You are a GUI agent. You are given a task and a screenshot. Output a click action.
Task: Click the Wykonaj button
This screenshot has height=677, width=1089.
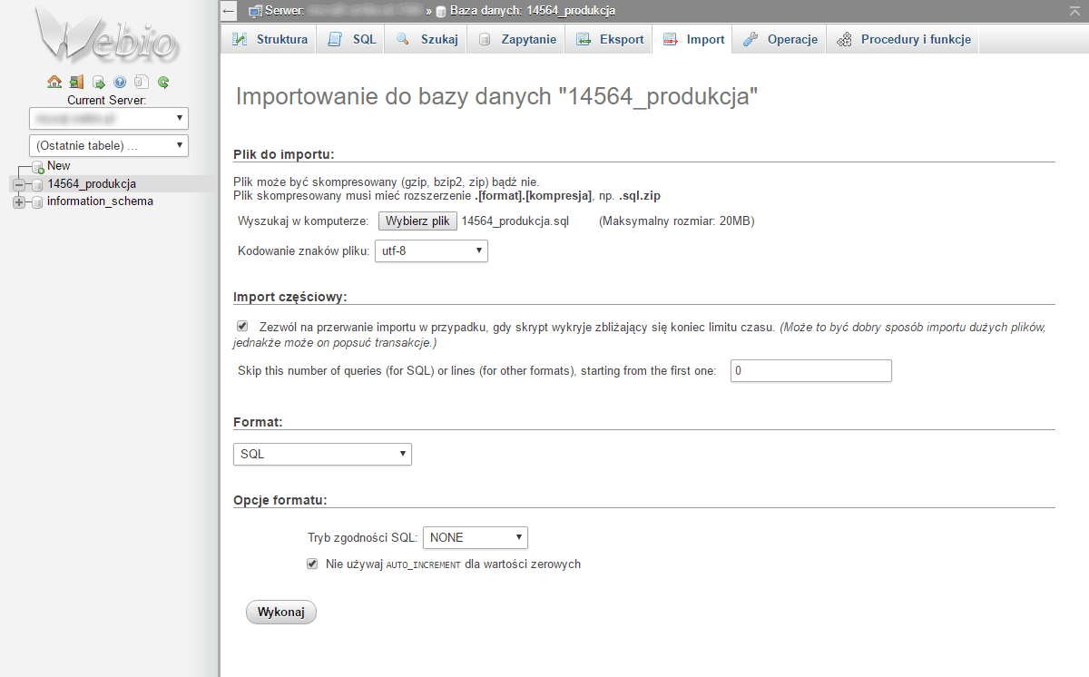click(281, 612)
